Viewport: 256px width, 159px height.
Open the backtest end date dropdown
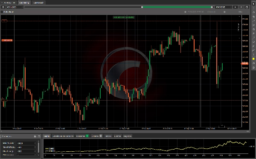tap(224, 7)
